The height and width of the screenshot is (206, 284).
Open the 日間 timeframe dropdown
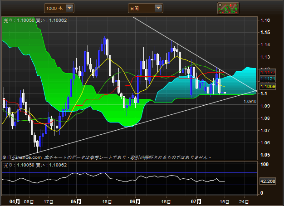[146, 8]
